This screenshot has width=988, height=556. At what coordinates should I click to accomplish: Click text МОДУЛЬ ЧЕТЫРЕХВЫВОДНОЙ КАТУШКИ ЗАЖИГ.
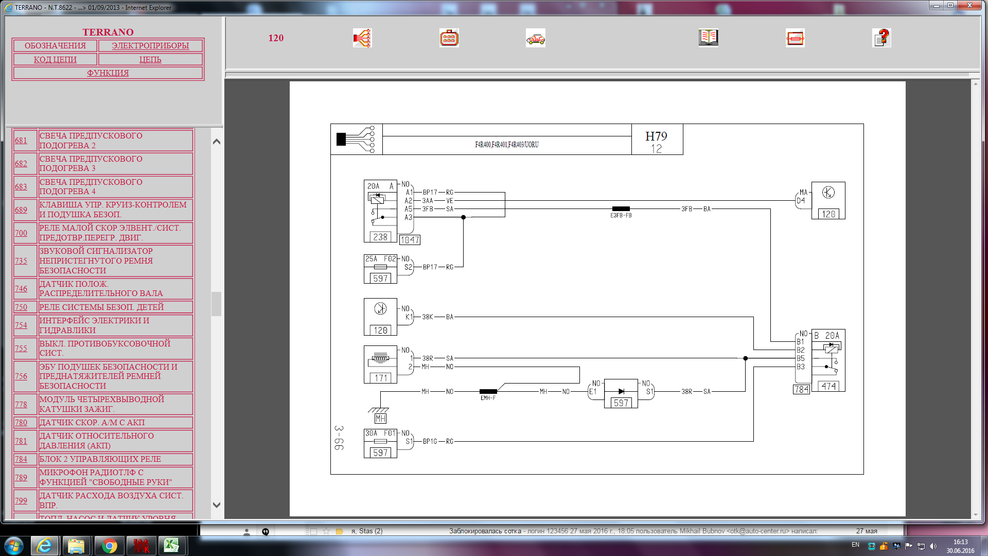[102, 404]
